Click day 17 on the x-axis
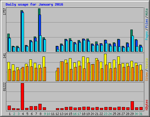Viewport: 150px width, 117px height. 79,114
